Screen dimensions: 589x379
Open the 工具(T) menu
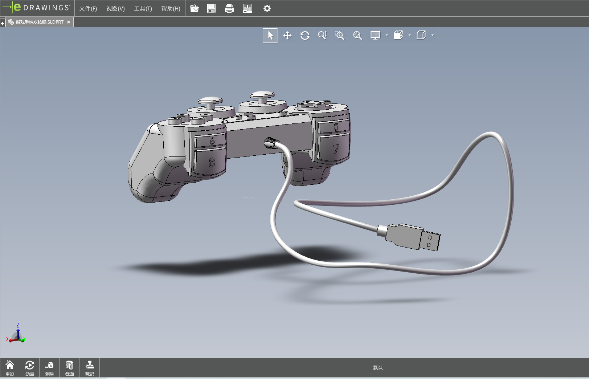(x=143, y=8)
